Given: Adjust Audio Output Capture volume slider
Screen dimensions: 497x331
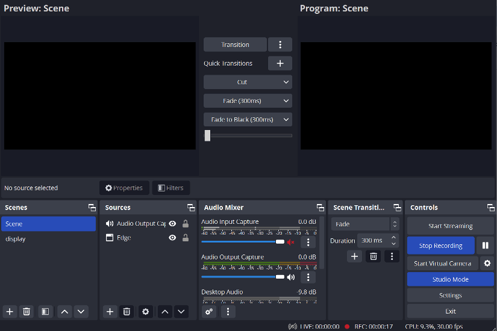Looking at the screenshot, I should (243, 277).
